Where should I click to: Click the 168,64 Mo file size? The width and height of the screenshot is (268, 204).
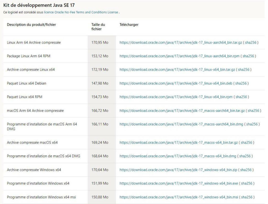pyautogui.click(x=100, y=156)
